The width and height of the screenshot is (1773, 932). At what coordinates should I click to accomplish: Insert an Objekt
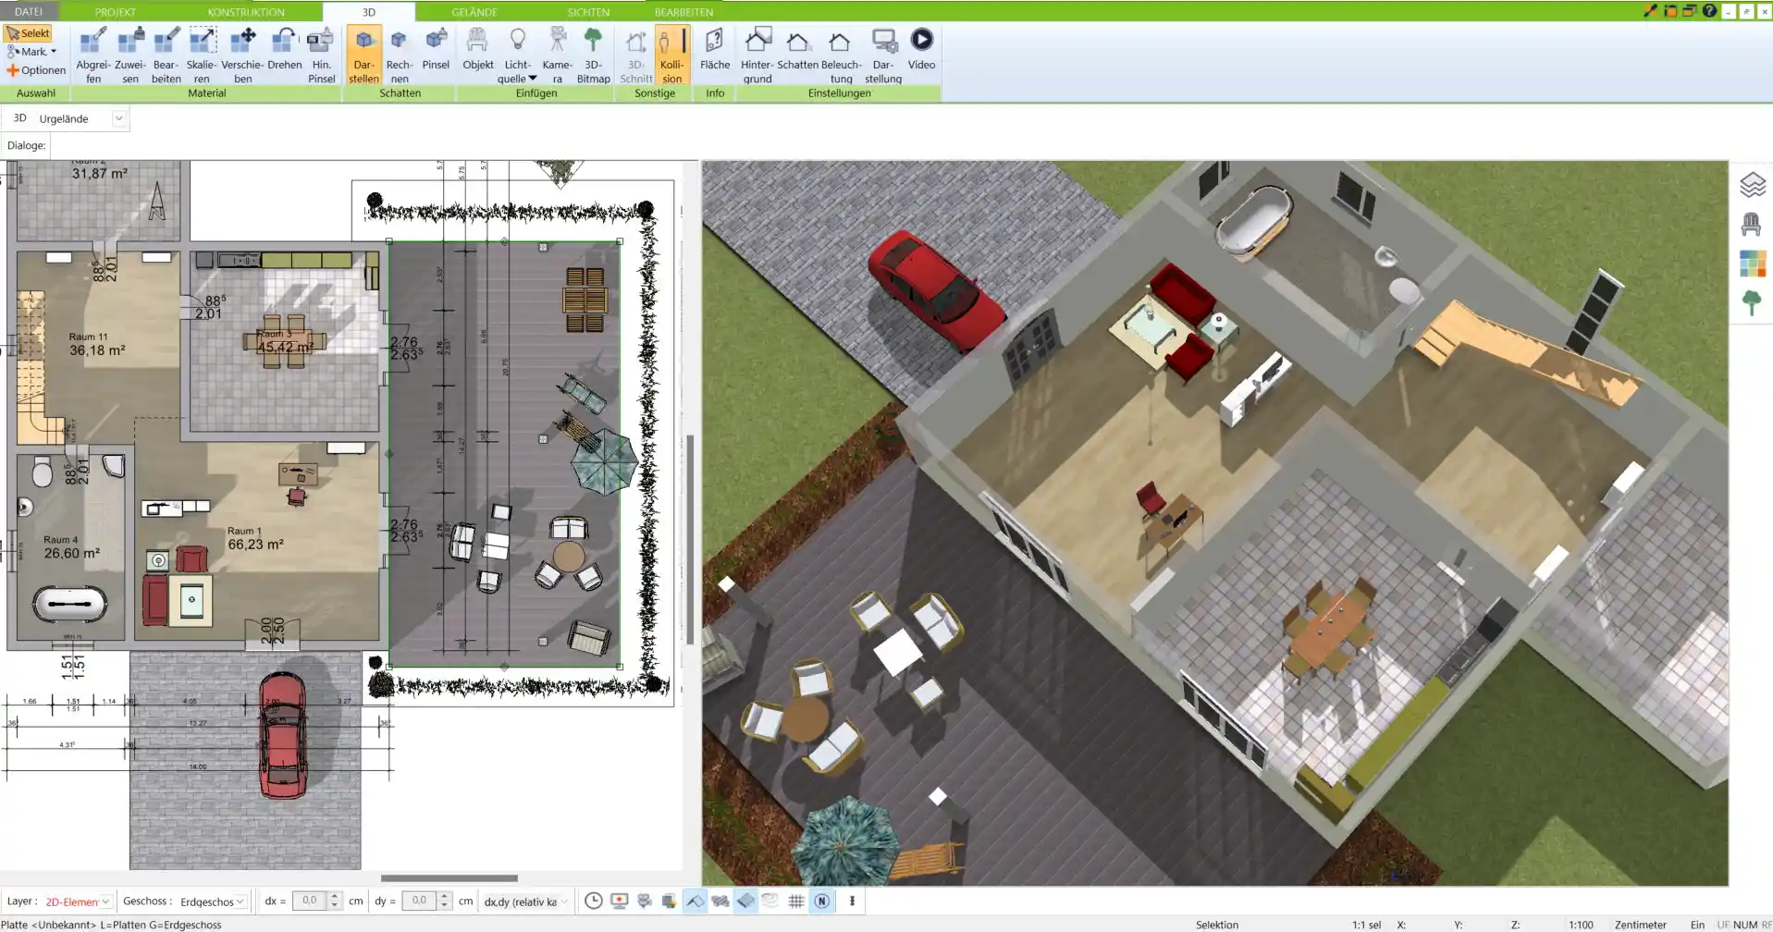[477, 49]
